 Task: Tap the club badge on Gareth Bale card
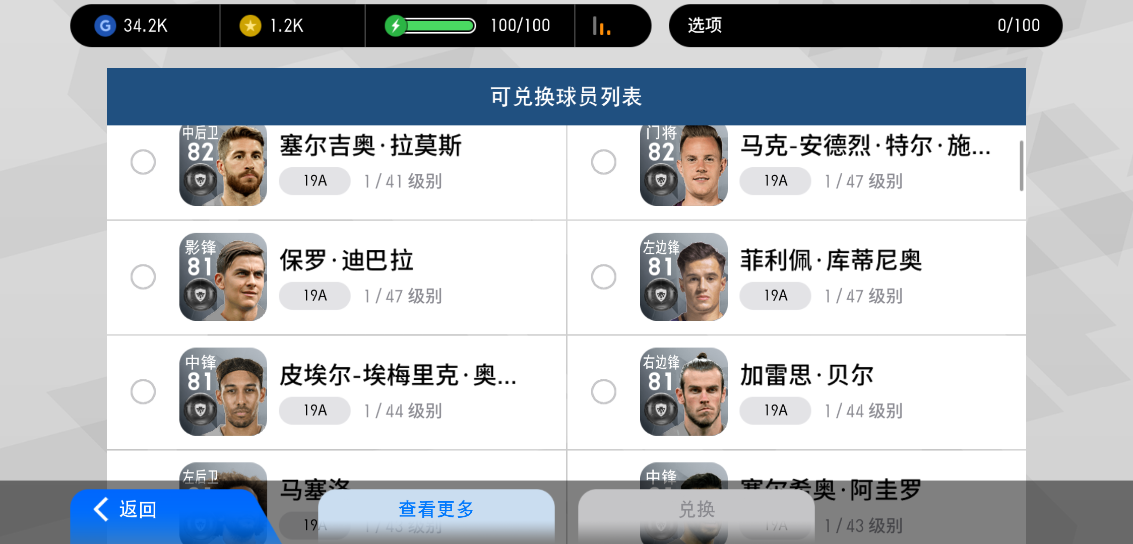661,410
